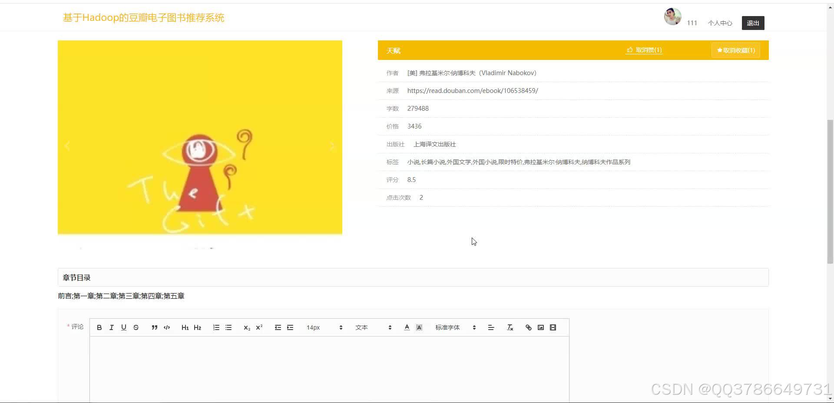Click the book title 天赋
This screenshot has height=403, width=834.
pos(394,50)
